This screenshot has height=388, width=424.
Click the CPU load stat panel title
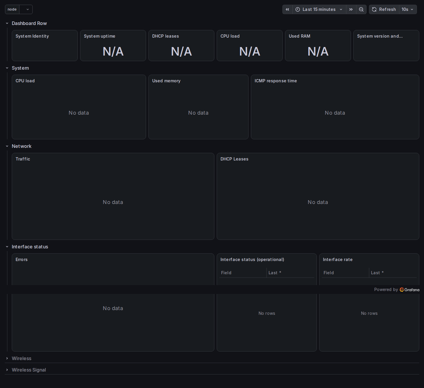pos(230,36)
